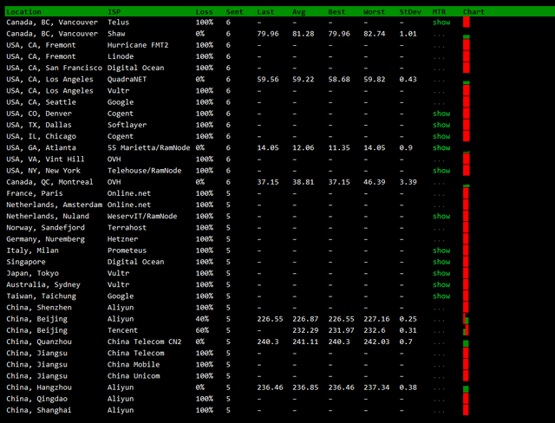Click the 237.34 worst latency value
555x423 pixels.
(x=376, y=387)
